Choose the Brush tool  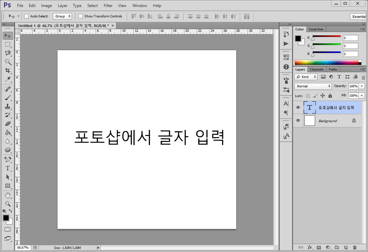coord(8,98)
